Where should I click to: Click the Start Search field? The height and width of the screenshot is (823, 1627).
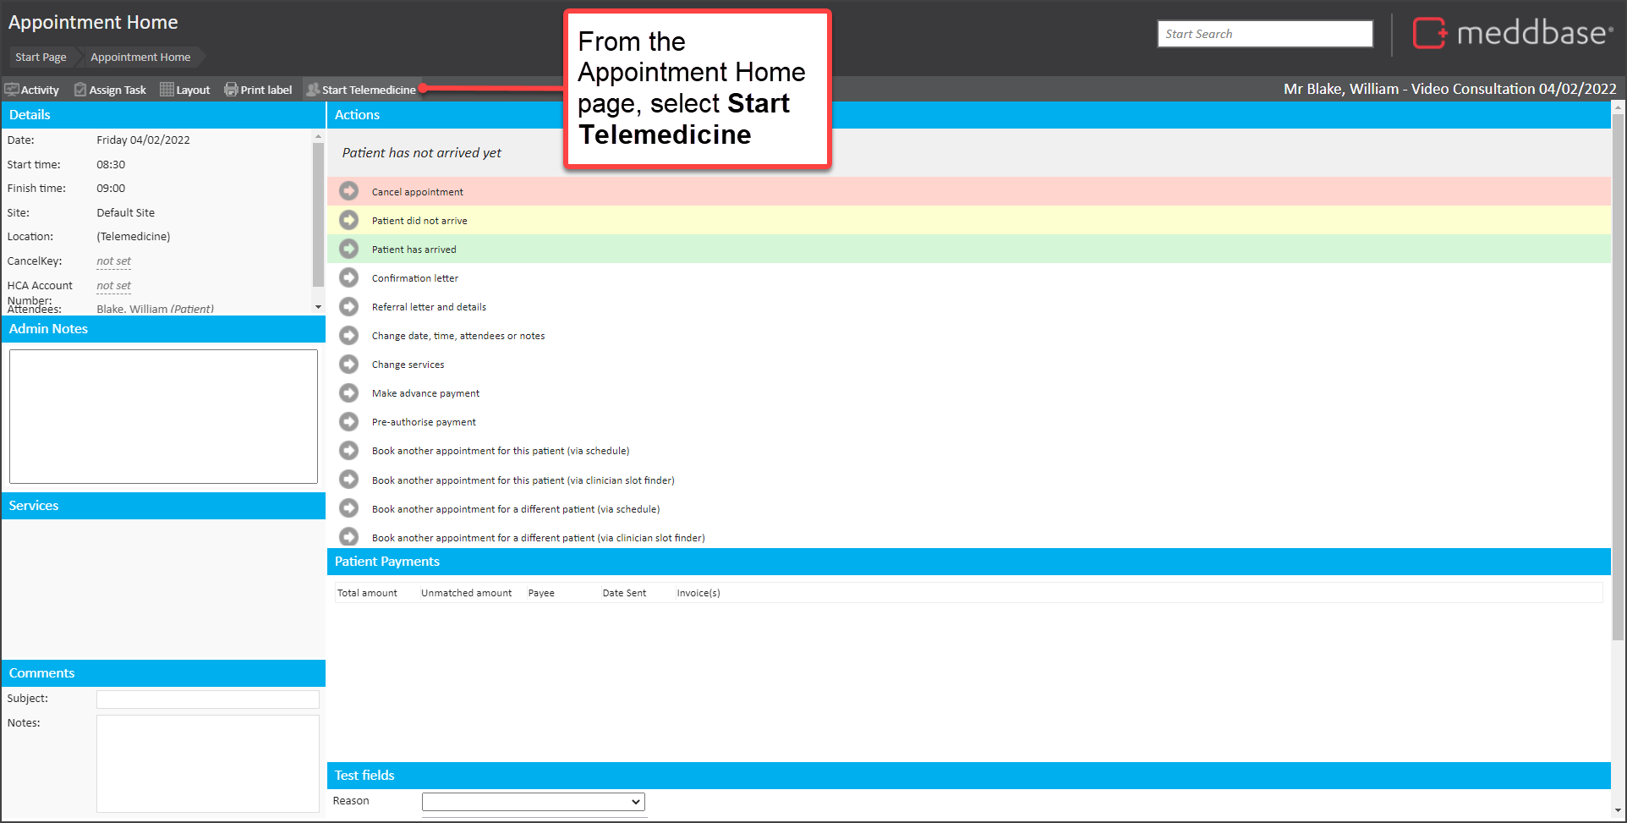pyautogui.click(x=1264, y=34)
